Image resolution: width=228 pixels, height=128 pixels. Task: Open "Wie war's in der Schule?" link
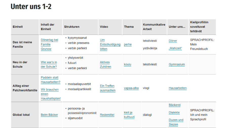click(49, 64)
